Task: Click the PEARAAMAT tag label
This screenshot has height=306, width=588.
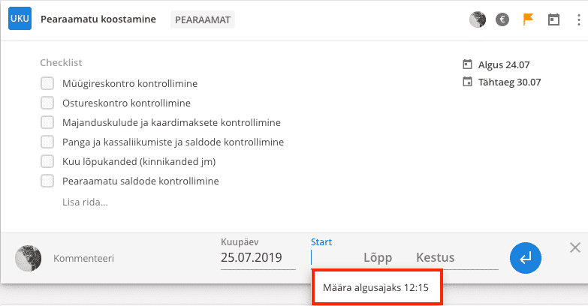Action: pyautogui.click(x=203, y=19)
